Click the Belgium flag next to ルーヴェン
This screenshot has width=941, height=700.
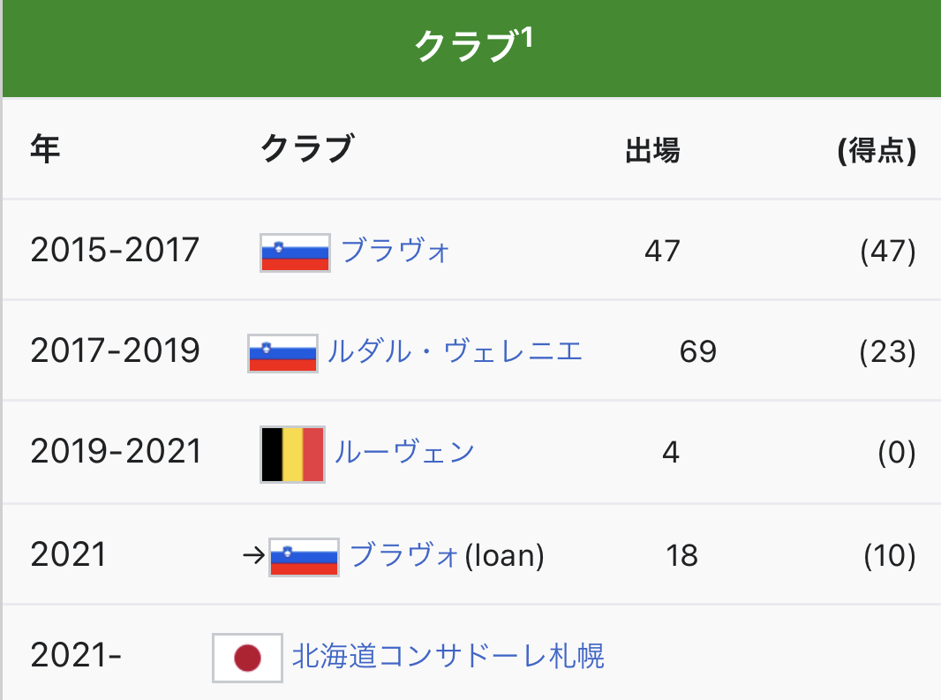point(292,454)
